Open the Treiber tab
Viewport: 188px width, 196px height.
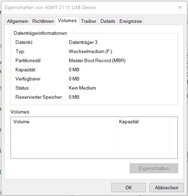coord(89,21)
